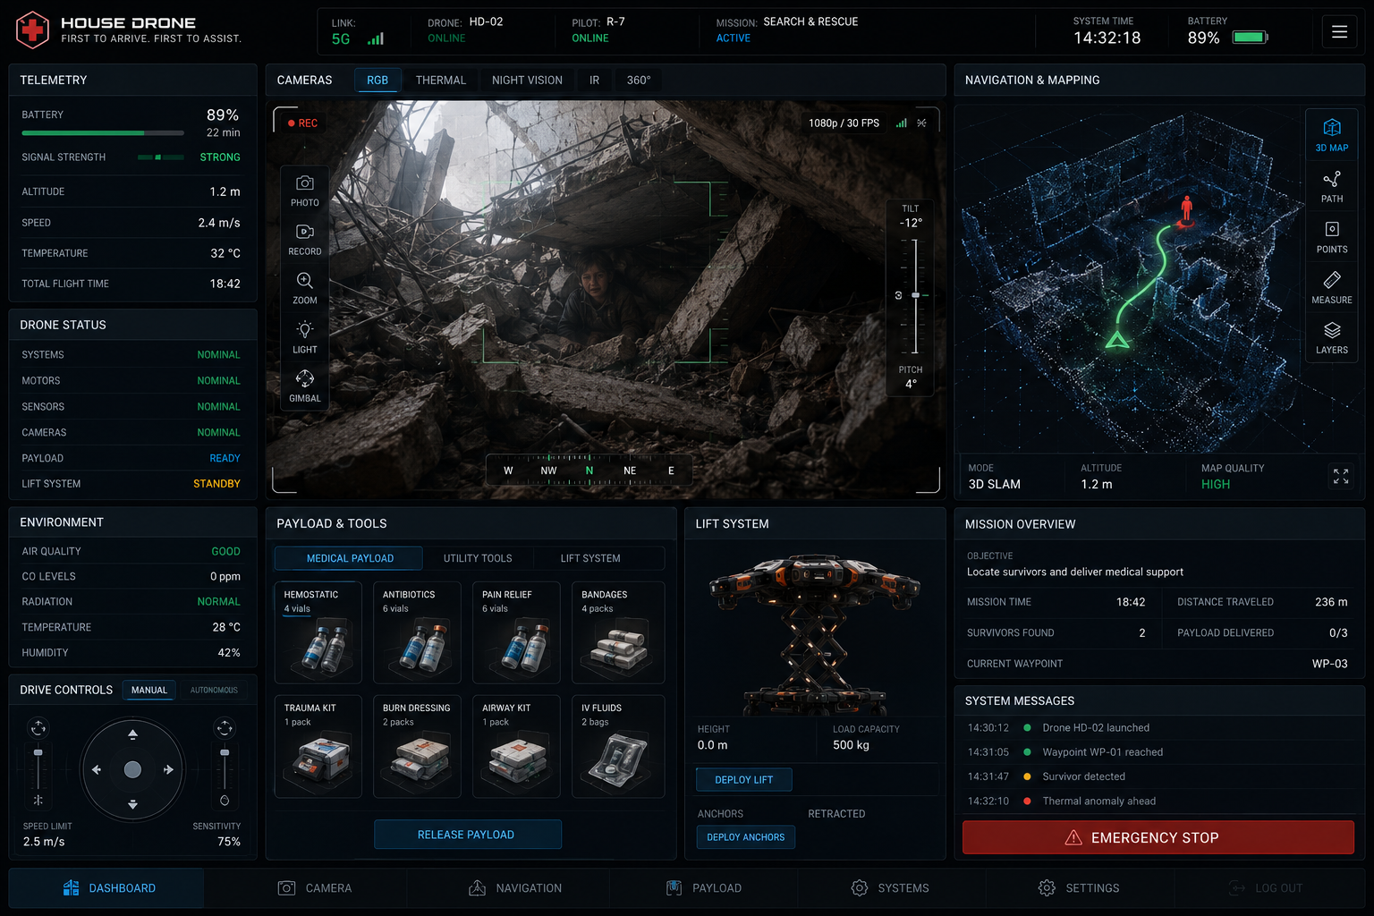Click the rotate icon above sensitivity slider
1374x916 pixels.
225,727
